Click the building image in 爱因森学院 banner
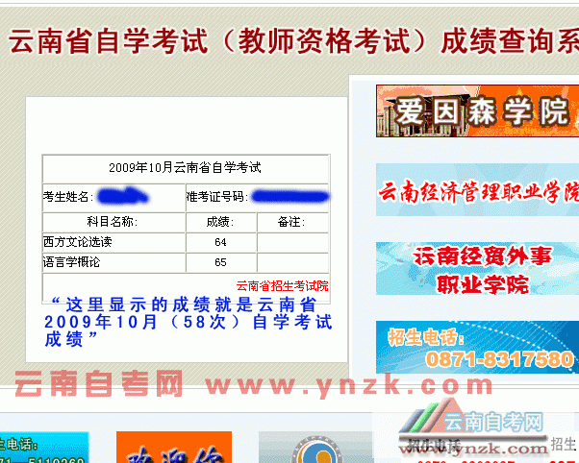The image size is (579, 463). click(x=394, y=111)
